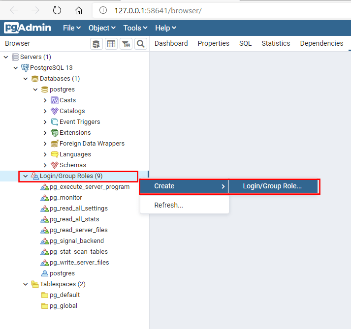
Task: Collapse the PostgreSQL 13 server node
Action: pyautogui.click(x=16, y=68)
